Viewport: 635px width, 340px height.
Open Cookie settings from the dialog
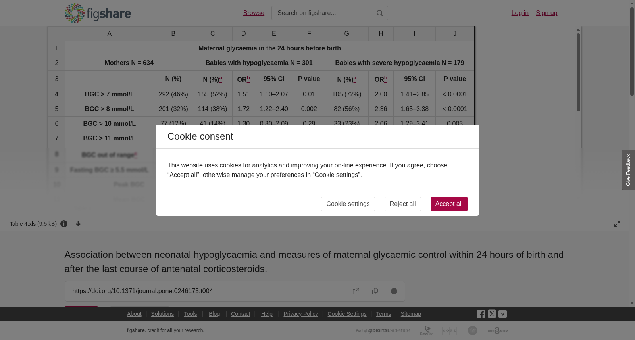click(x=348, y=204)
